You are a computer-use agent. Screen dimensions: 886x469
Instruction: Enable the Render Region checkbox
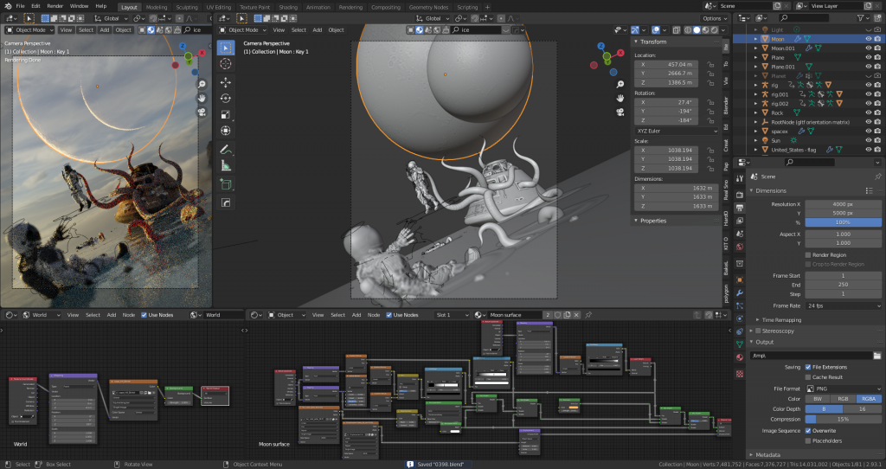808,255
